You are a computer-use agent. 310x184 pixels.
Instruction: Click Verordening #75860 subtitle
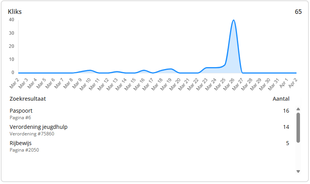[x=32, y=133]
